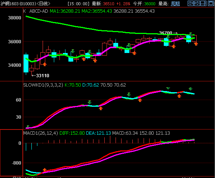Viewport: 215px width, 178px height.
Task: Click the K:70.50 reading
Action: tap(73, 85)
